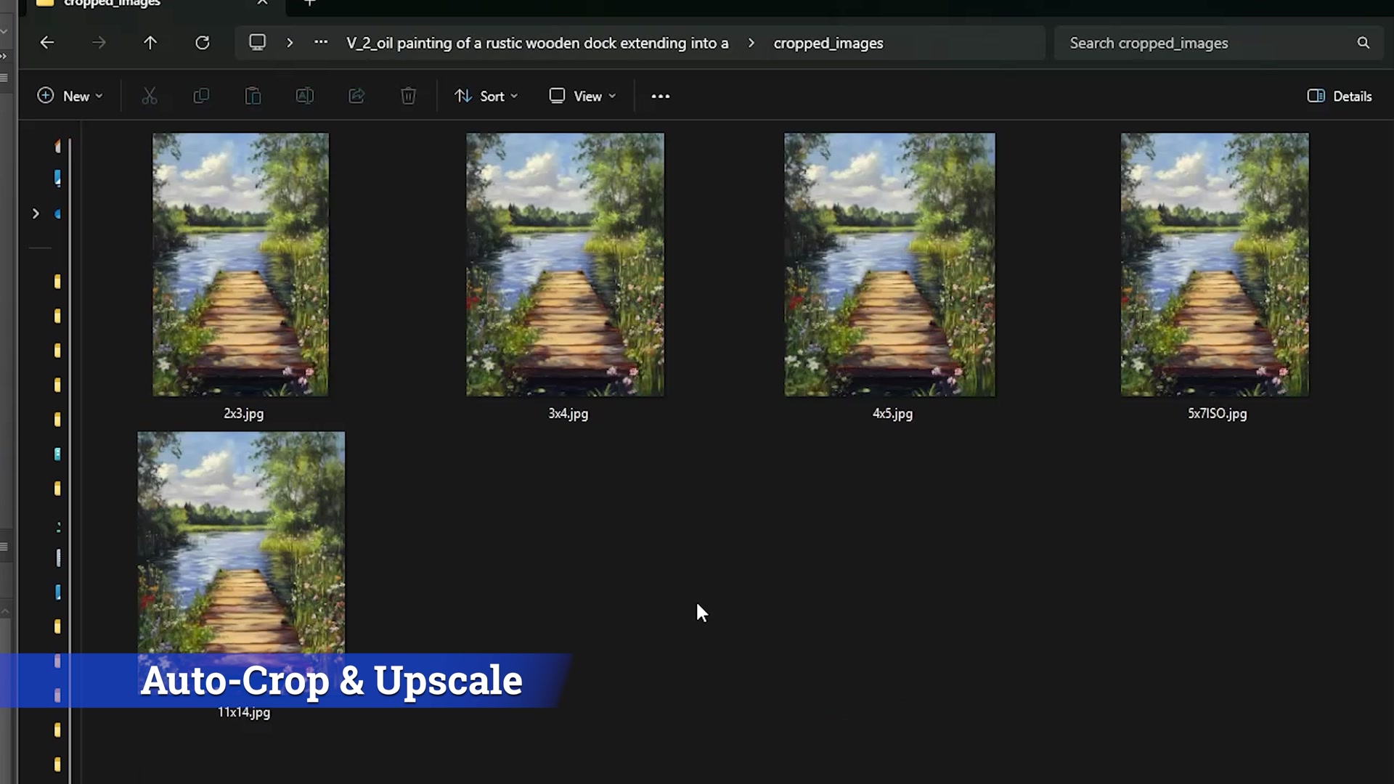1394x784 pixels.
Task: Select the 5x7ISO.jpg thumbnail
Action: pos(1215,264)
